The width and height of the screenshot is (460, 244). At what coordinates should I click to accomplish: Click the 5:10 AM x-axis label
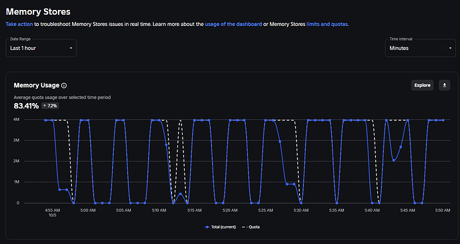(x=159, y=210)
